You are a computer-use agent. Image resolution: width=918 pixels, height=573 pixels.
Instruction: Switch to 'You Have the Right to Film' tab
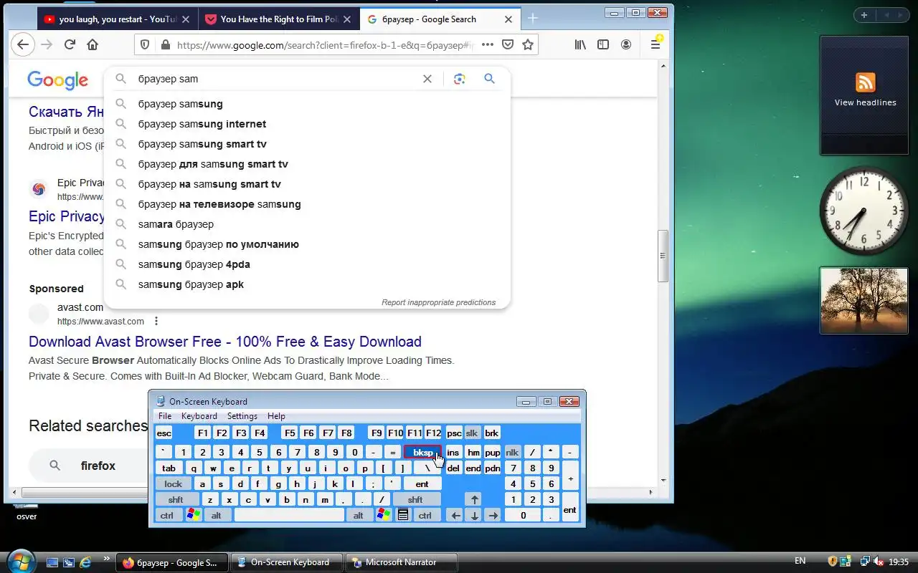click(x=280, y=19)
